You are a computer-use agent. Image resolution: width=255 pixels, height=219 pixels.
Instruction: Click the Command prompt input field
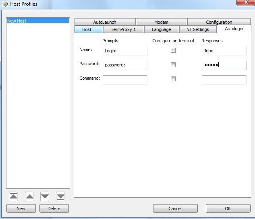point(125,80)
